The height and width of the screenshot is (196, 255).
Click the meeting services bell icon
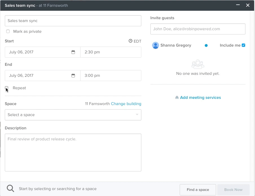[x=177, y=97]
